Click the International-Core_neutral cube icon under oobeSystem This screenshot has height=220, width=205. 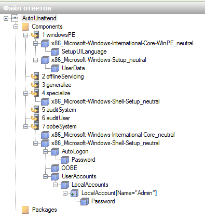pos(45,135)
